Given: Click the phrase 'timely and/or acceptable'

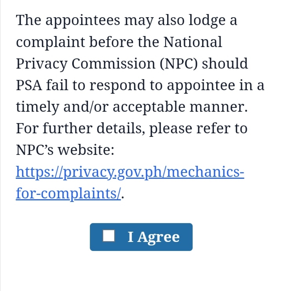Looking at the screenshot, I should [x=101, y=107].
